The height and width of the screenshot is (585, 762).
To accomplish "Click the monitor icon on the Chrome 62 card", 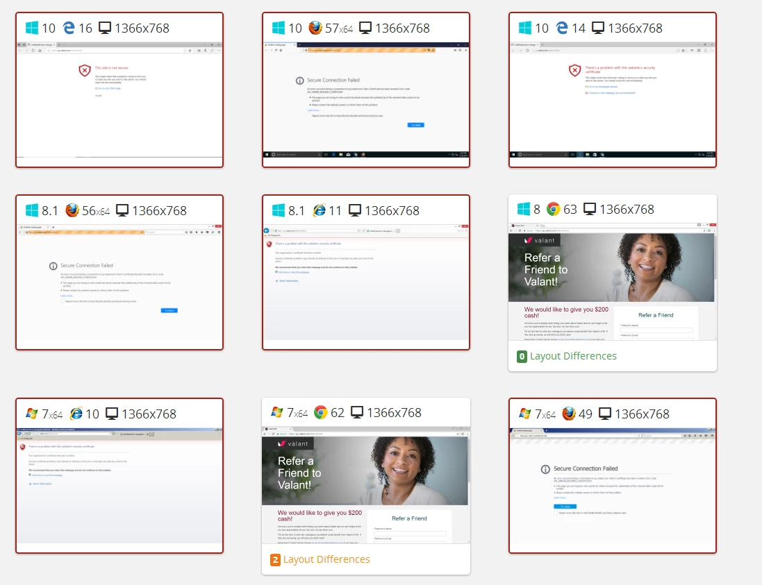I will (x=357, y=412).
